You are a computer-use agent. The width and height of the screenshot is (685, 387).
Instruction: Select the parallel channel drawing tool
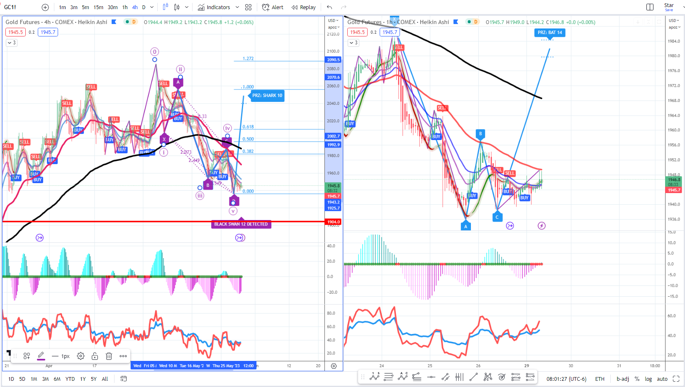click(445, 377)
